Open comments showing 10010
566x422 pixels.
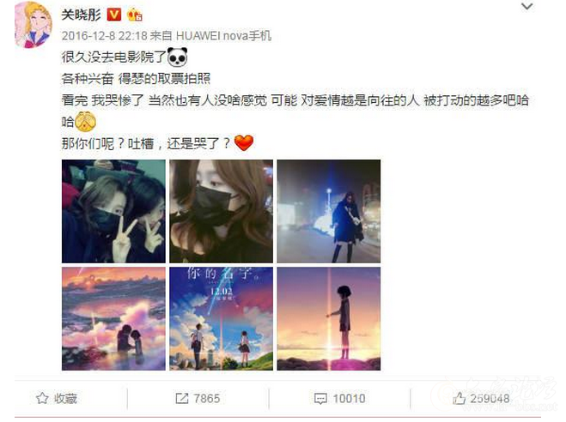(x=339, y=398)
